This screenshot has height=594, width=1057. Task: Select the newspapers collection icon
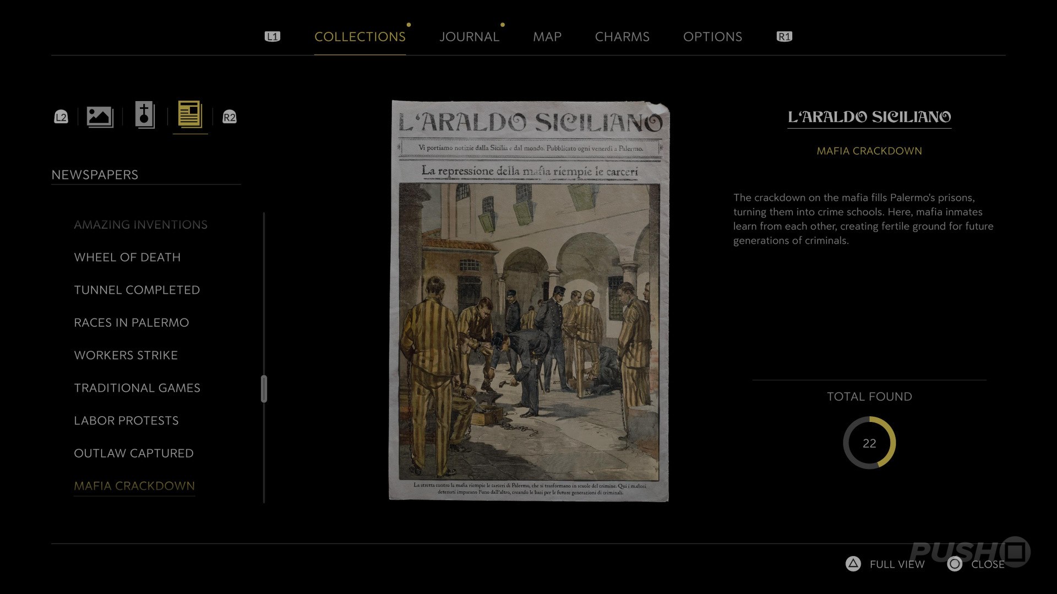pyautogui.click(x=190, y=116)
